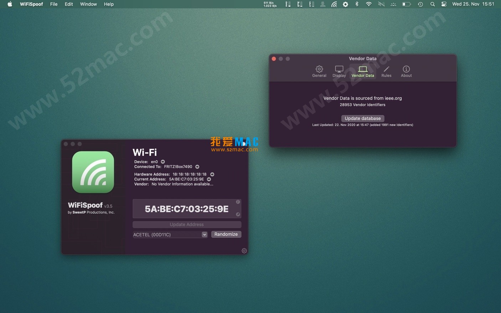Image resolution: width=501 pixels, height=313 pixels.
Task: Click the Update Address button
Action: (187, 224)
